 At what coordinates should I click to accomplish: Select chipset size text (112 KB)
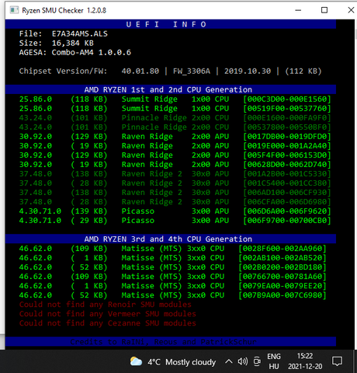[x=303, y=71]
